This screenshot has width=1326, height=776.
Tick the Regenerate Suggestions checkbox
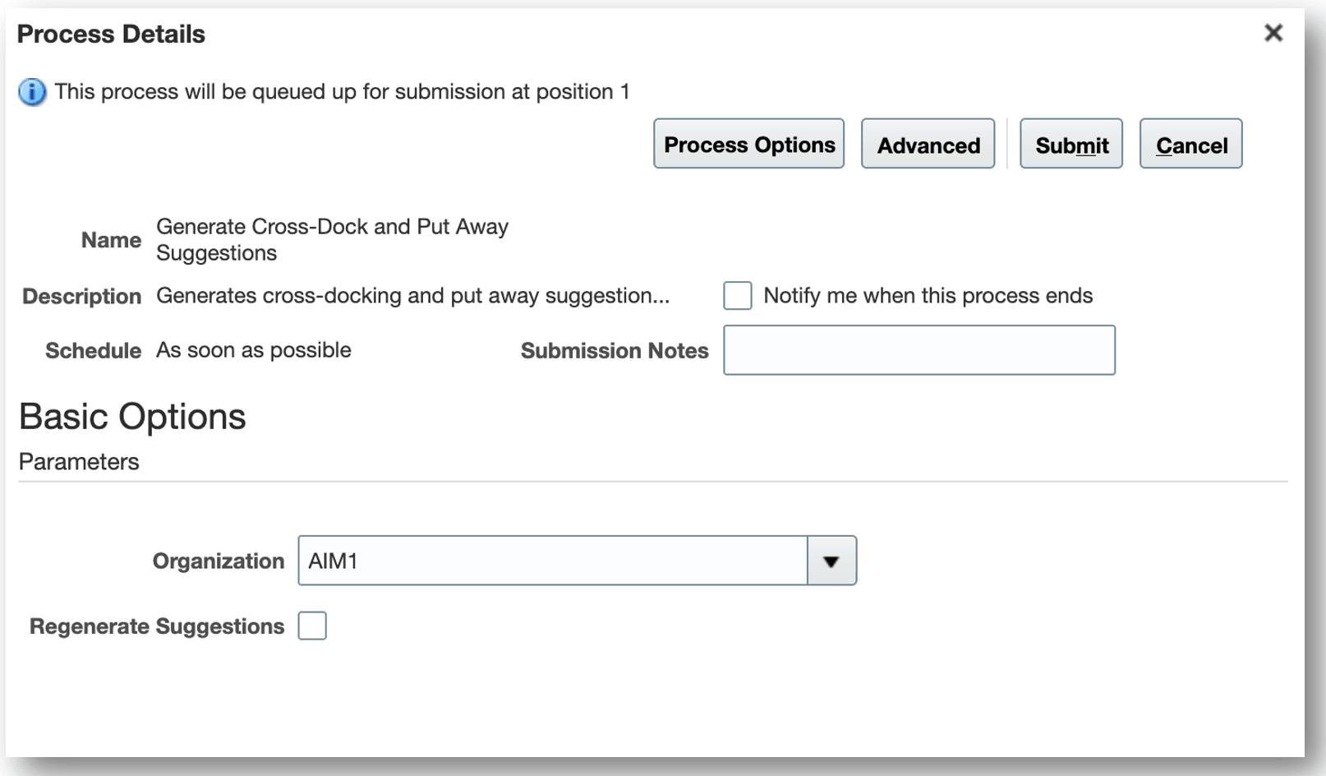(312, 626)
